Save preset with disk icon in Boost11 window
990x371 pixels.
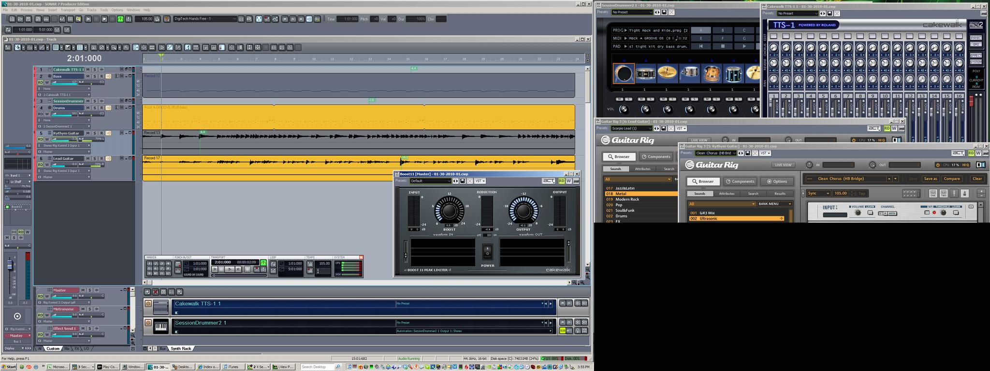click(x=463, y=181)
